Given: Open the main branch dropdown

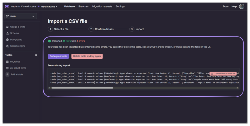Looking at the screenshot, I should coord(21,16).
